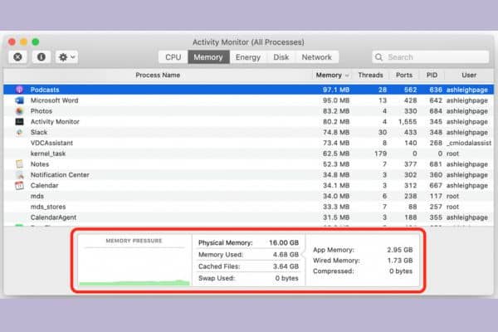Sort by Threads column header
The width and height of the screenshot is (498, 332).
pyautogui.click(x=370, y=76)
